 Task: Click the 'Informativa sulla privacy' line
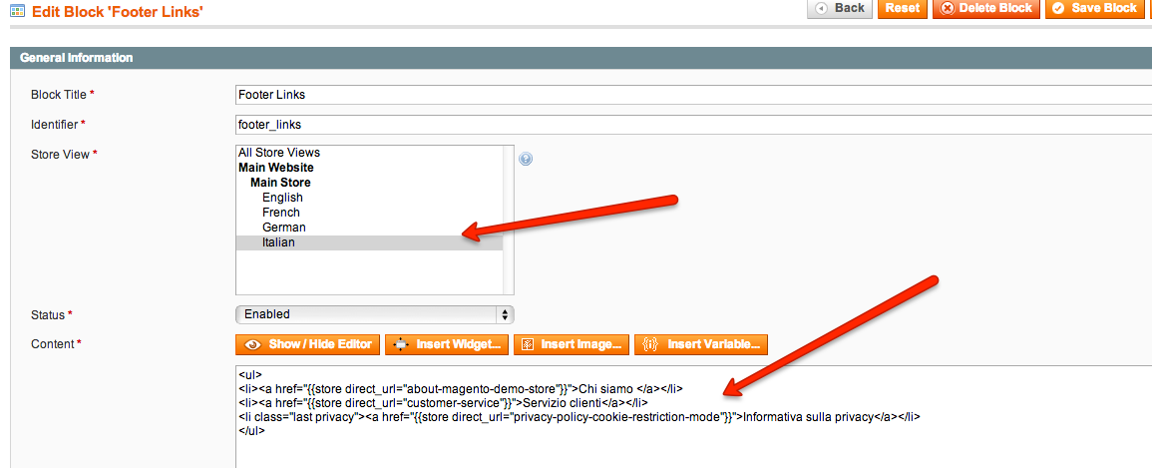[578, 416]
